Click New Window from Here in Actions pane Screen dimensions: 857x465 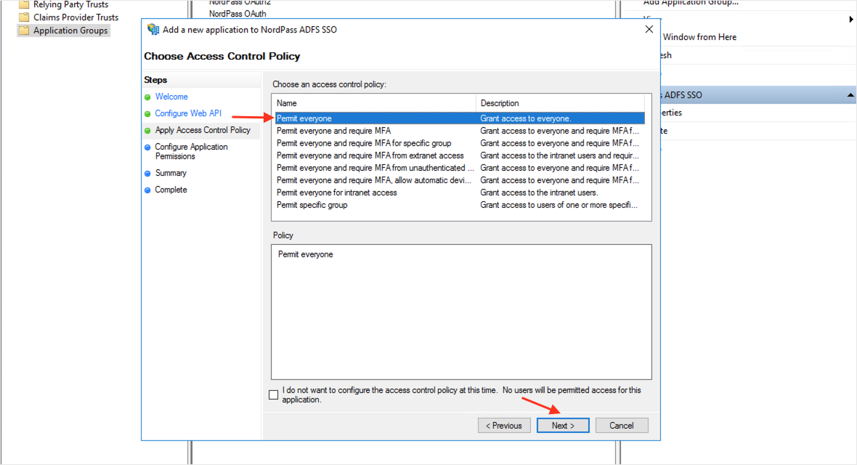coord(699,36)
